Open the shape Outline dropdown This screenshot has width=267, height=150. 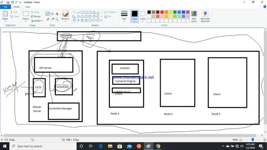point(111,12)
